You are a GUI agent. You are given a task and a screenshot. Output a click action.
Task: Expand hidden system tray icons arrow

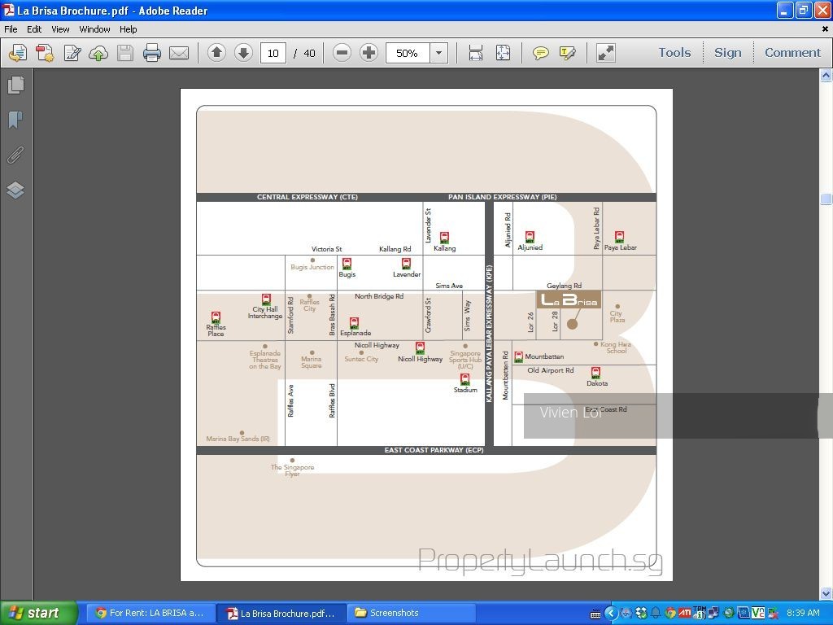611,614
